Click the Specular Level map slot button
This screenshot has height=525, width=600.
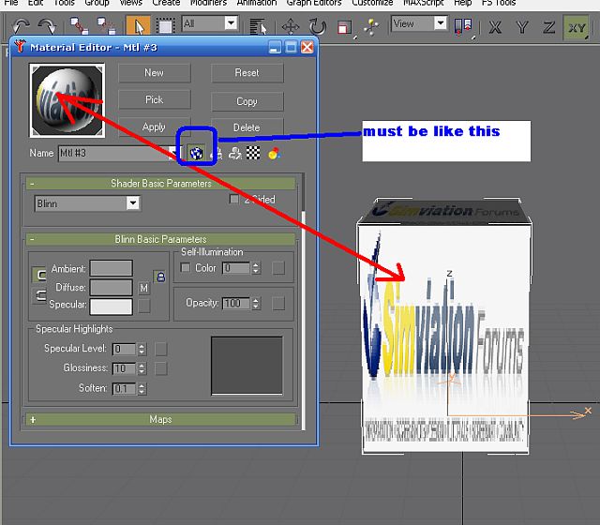tap(160, 349)
